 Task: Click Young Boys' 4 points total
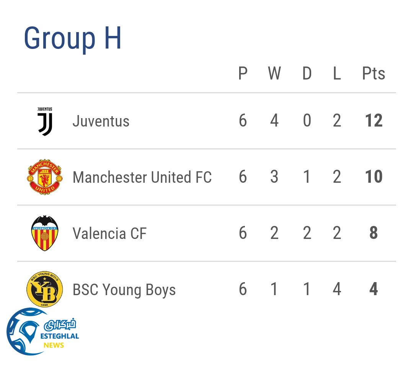tap(373, 289)
